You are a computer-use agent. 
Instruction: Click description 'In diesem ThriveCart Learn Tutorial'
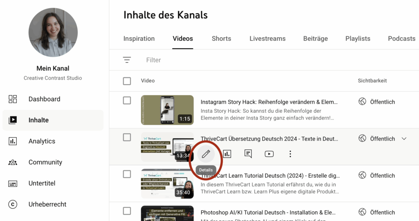click(x=270, y=188)
